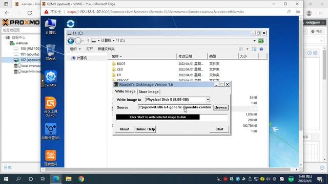Sort files by the 名称 column header
328x184 pixels.
click(142, 56)
